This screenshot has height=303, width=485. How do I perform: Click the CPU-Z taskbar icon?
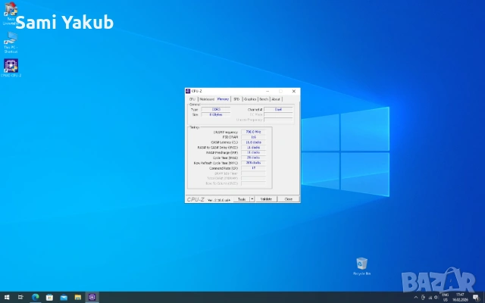[92, 297]
